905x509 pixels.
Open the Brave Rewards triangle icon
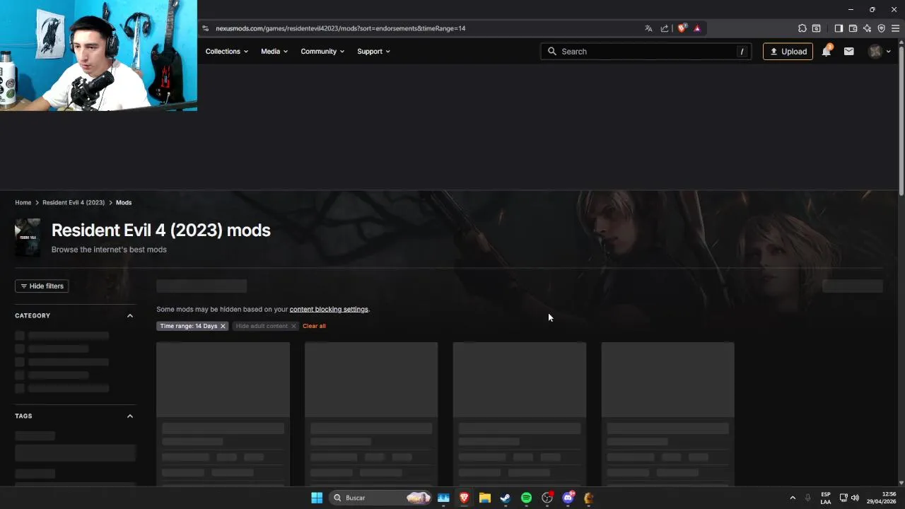pos(697,28)
